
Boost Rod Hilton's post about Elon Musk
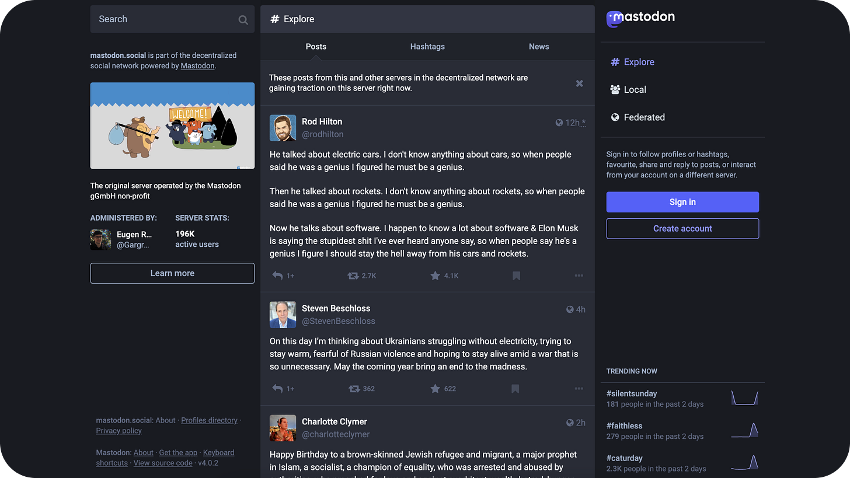click(x=354, y=275)
